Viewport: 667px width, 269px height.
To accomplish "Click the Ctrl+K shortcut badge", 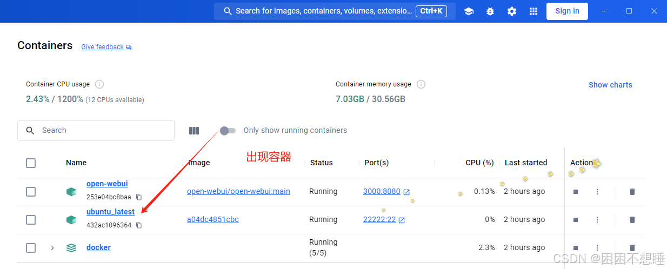I will [x=431, y=11].
